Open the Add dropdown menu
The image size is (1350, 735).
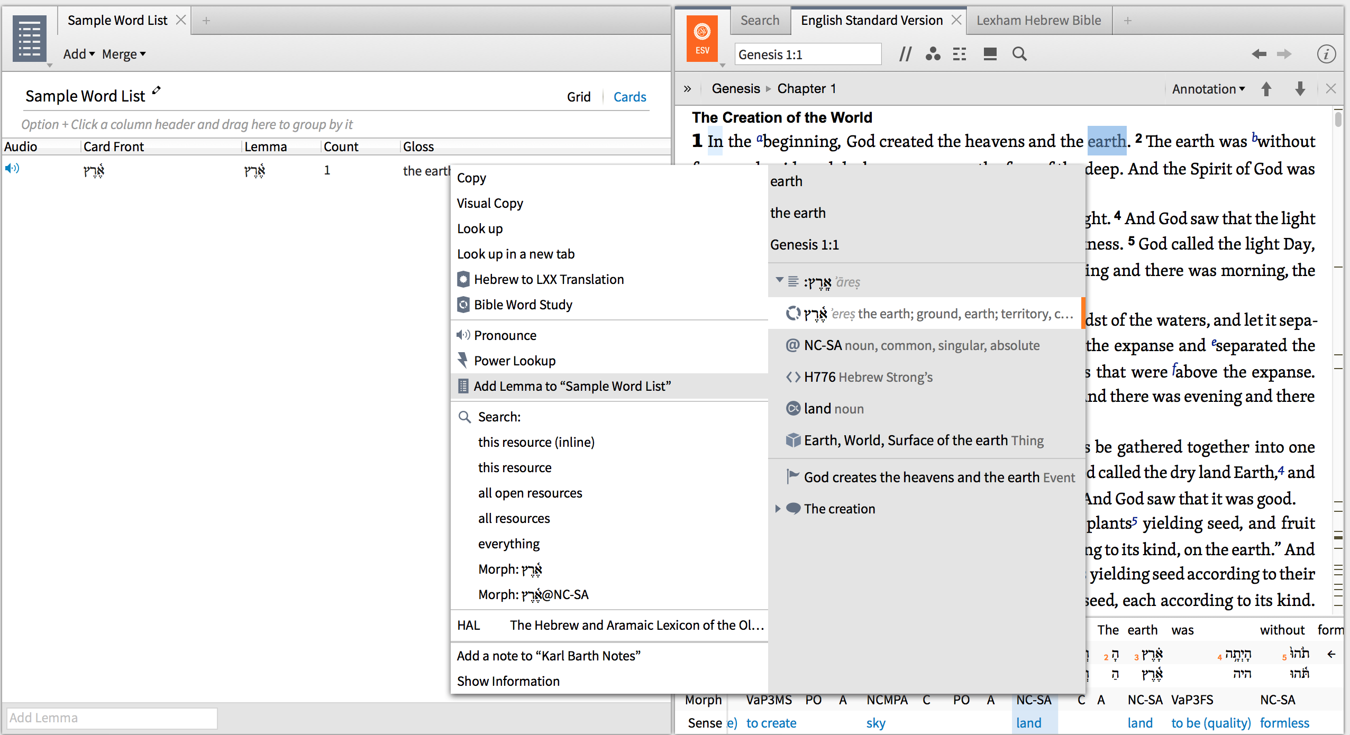tap(78, 54)
